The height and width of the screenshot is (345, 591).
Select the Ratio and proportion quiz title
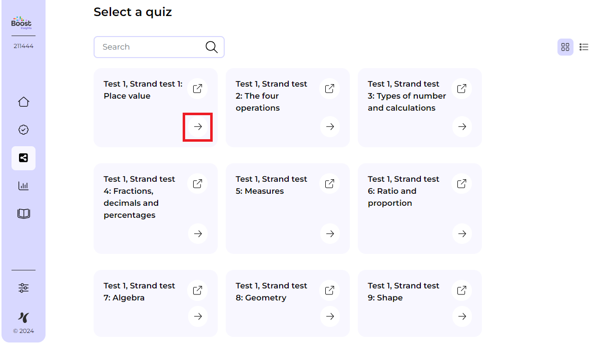pyautogui.click(x=403, y=191)
